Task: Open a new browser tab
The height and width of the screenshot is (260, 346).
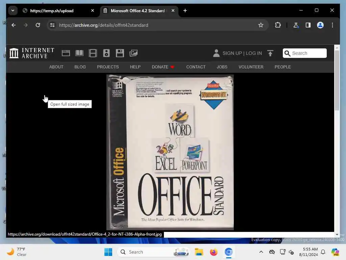Action: pyautogui.click(x=185, y=10)
